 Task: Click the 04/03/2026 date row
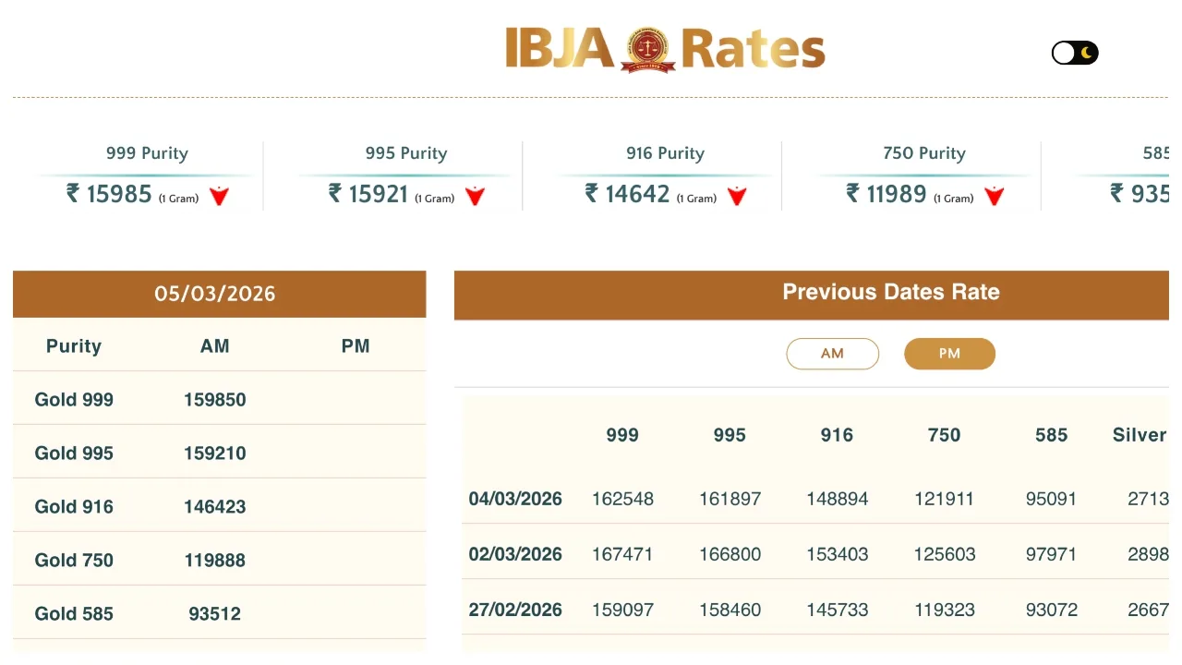[515, 499]
